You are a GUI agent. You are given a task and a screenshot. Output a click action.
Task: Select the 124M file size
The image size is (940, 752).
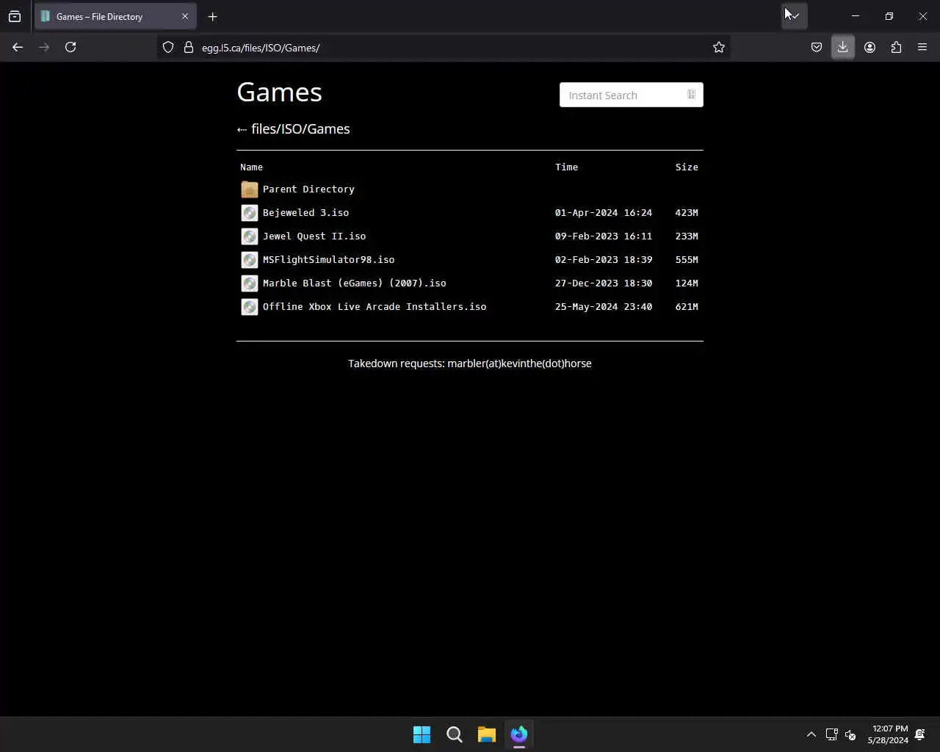click(687, 283)
